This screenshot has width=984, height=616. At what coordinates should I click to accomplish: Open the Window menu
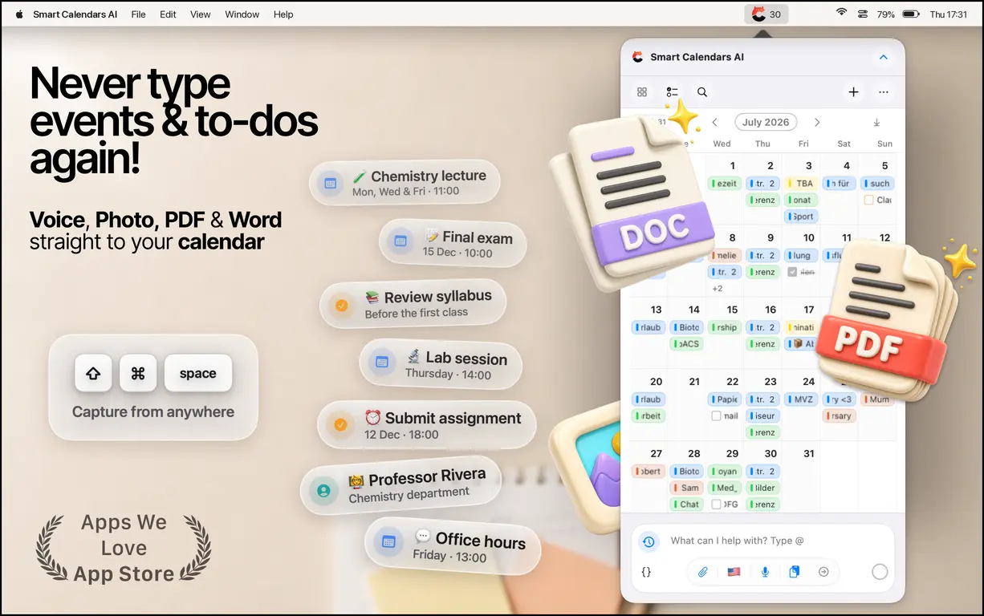pyautogui.click(x=242, y=14)
